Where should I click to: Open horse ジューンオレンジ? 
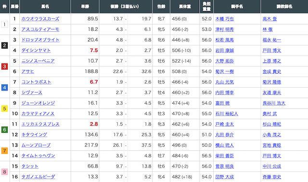pyautogui.click(x=38, y=103)
